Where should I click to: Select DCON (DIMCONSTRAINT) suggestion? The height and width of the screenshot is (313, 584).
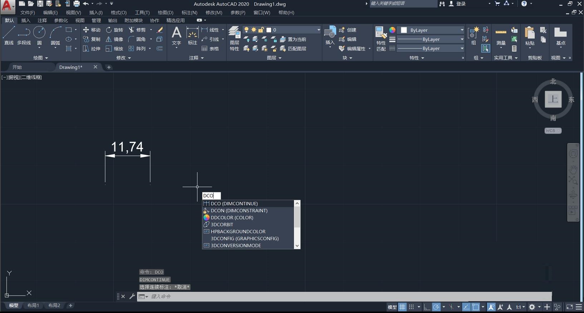tap(248, 210)
